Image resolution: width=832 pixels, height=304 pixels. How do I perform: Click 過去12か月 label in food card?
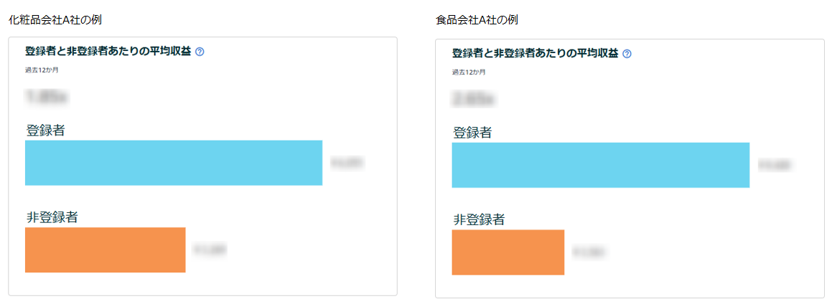[469, 72]
